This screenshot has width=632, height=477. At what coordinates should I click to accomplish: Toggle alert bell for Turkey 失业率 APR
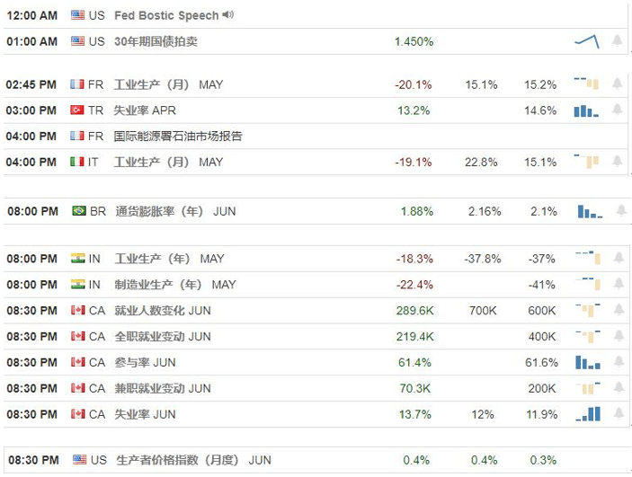pos(617,110)
